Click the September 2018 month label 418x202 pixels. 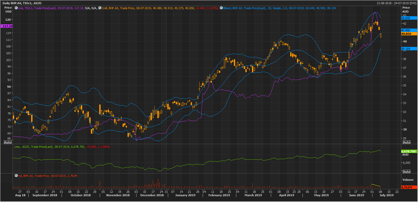click(x=45, y=195)
